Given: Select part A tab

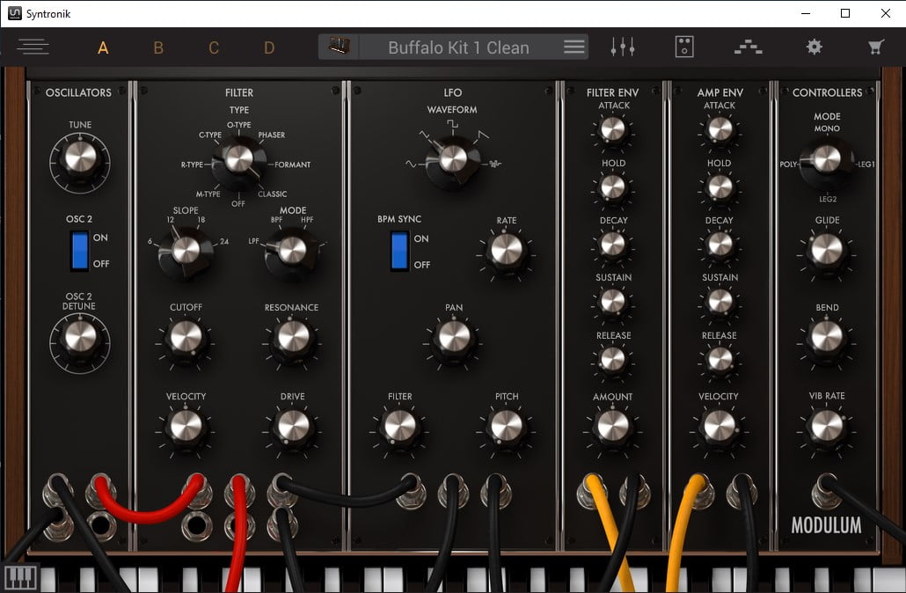Looking at the screenshot, I should [x=103, y=48].
